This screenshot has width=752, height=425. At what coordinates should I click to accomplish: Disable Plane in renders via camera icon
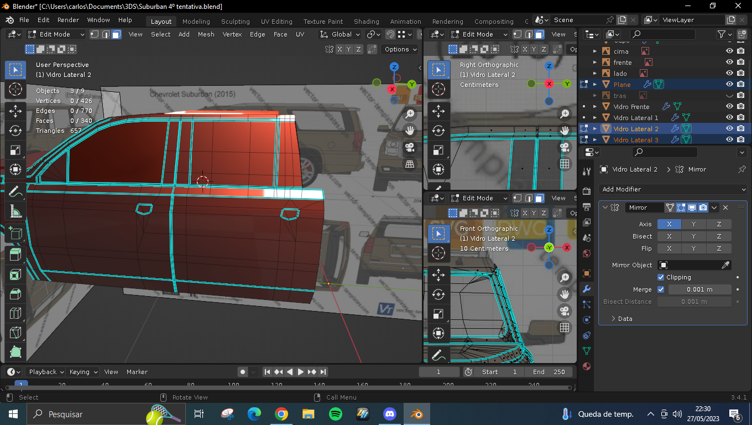(740, 85)
